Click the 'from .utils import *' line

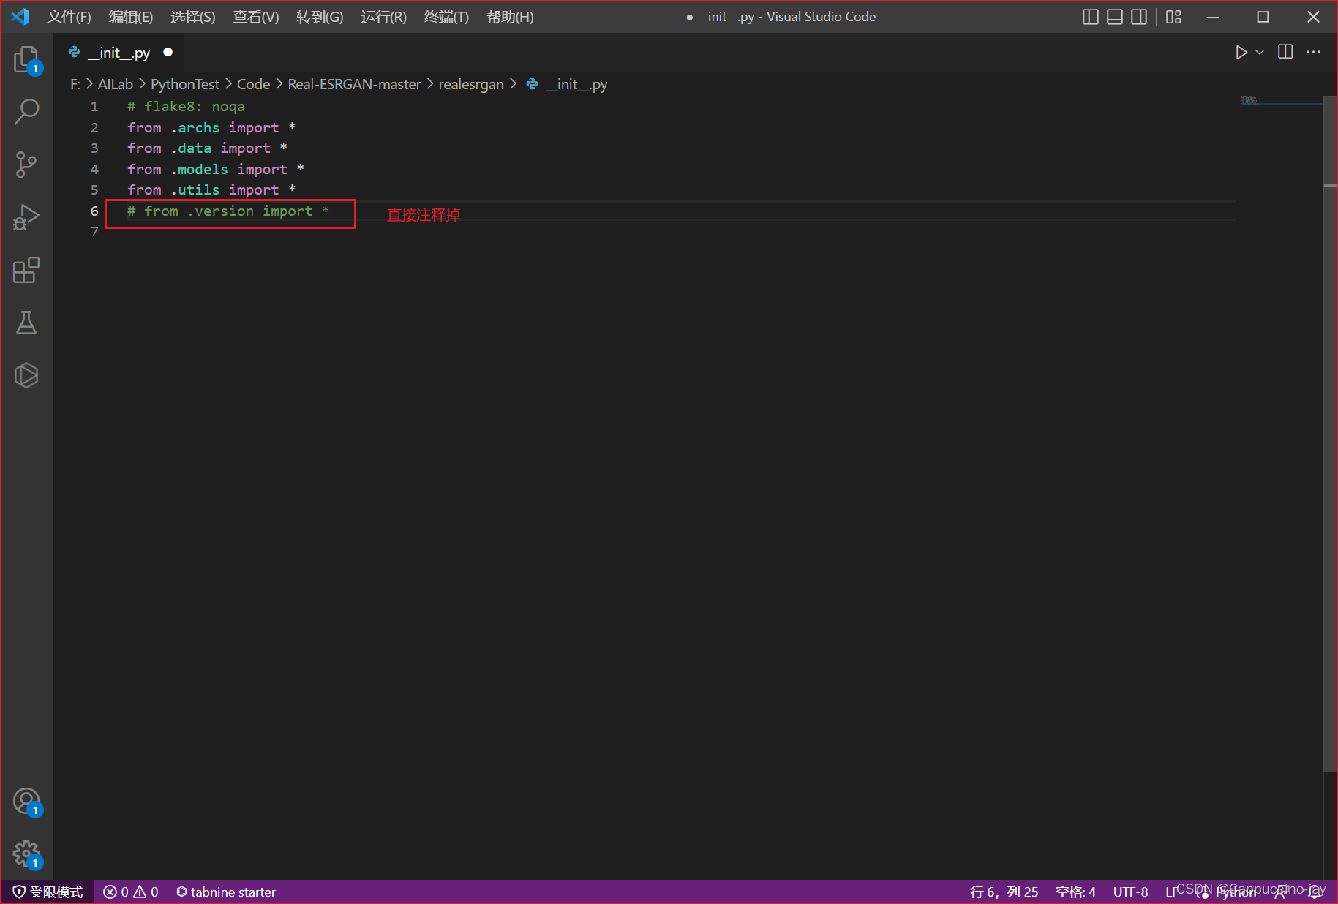click(211, 190)
